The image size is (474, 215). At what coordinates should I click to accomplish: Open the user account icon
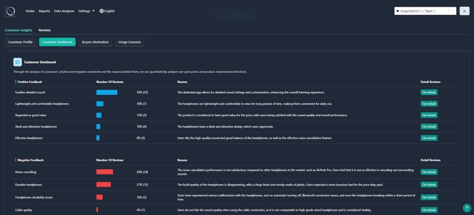coord(464,11)
